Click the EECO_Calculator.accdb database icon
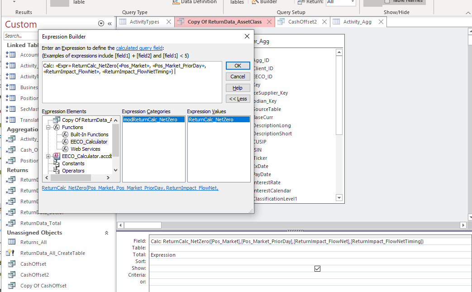Image resolution: width=472 pixels, height=292 pixels. [56, 156]
